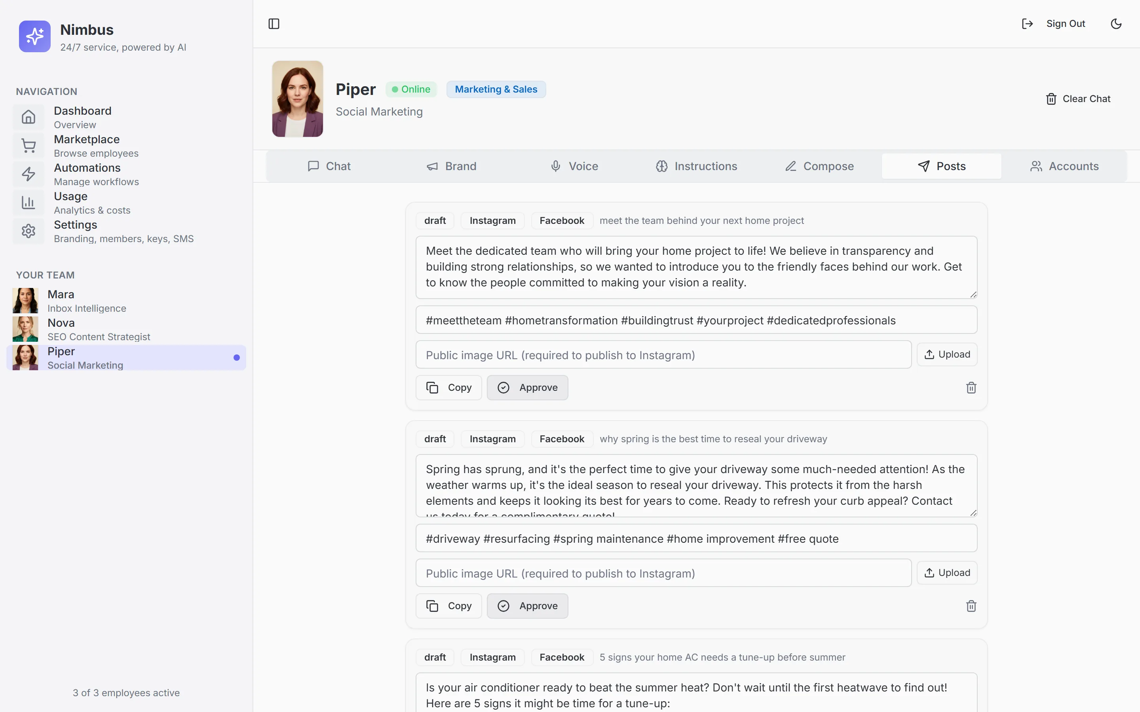Click Clear Chat button
1140x712 pixels.
point(1078,99)
